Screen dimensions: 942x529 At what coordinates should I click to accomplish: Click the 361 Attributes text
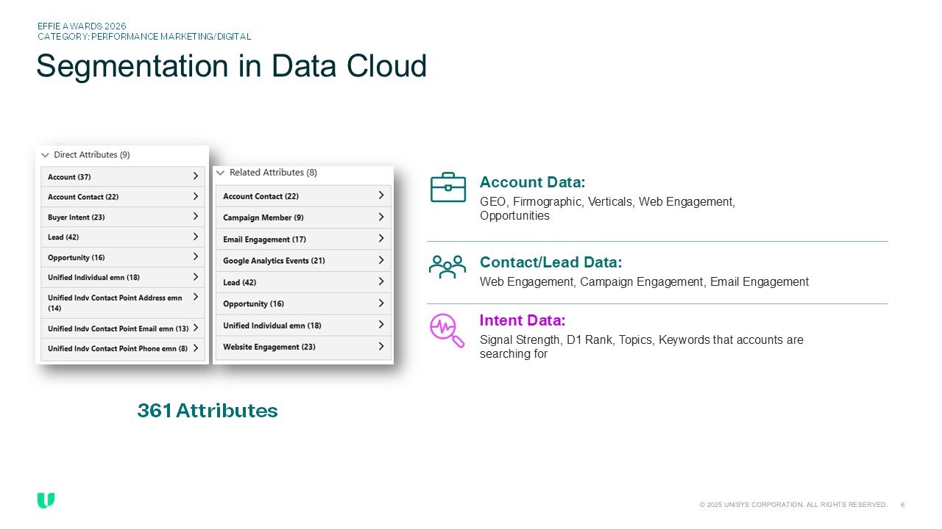point(208,411)
